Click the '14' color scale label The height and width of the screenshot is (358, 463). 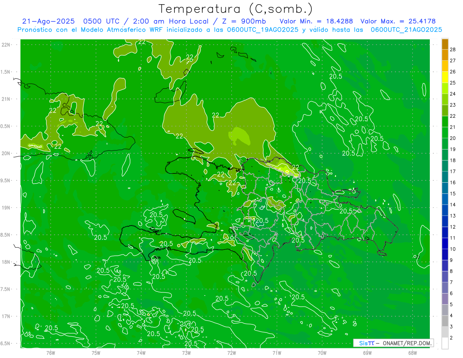[x=453, y=204]
